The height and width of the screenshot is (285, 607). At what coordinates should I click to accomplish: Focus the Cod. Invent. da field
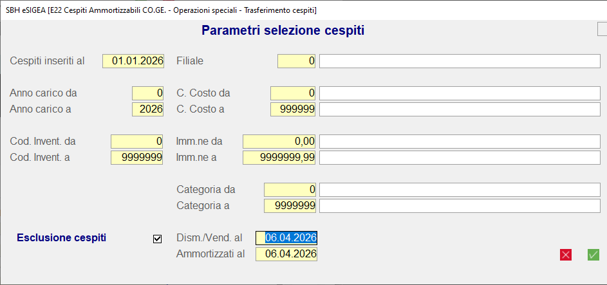point(137,142)
